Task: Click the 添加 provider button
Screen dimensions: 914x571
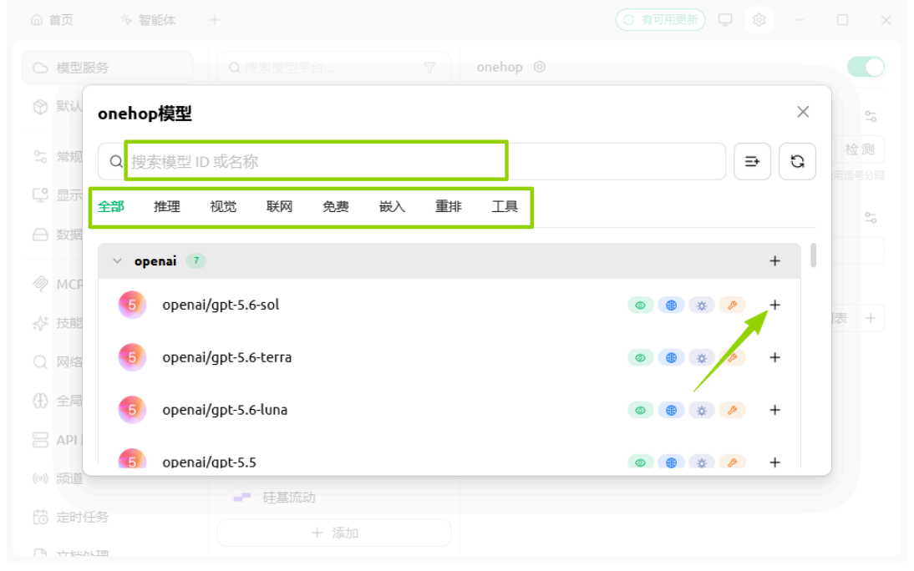Action: click(334, 533)
